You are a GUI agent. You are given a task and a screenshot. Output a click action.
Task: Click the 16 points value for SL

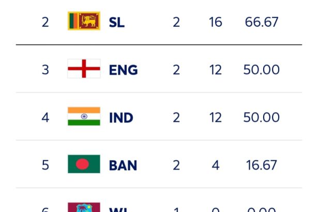[216, 22]
